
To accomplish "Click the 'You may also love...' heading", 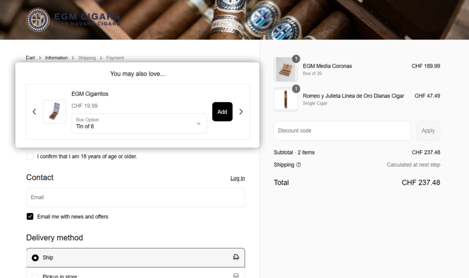I will [x=137, y=74].
